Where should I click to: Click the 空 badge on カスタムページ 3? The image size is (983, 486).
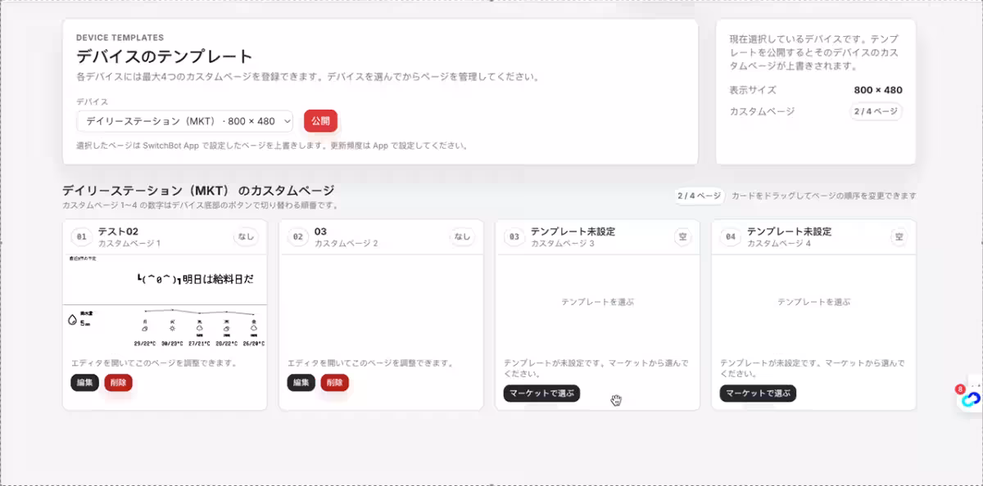(x=682, y=237)
